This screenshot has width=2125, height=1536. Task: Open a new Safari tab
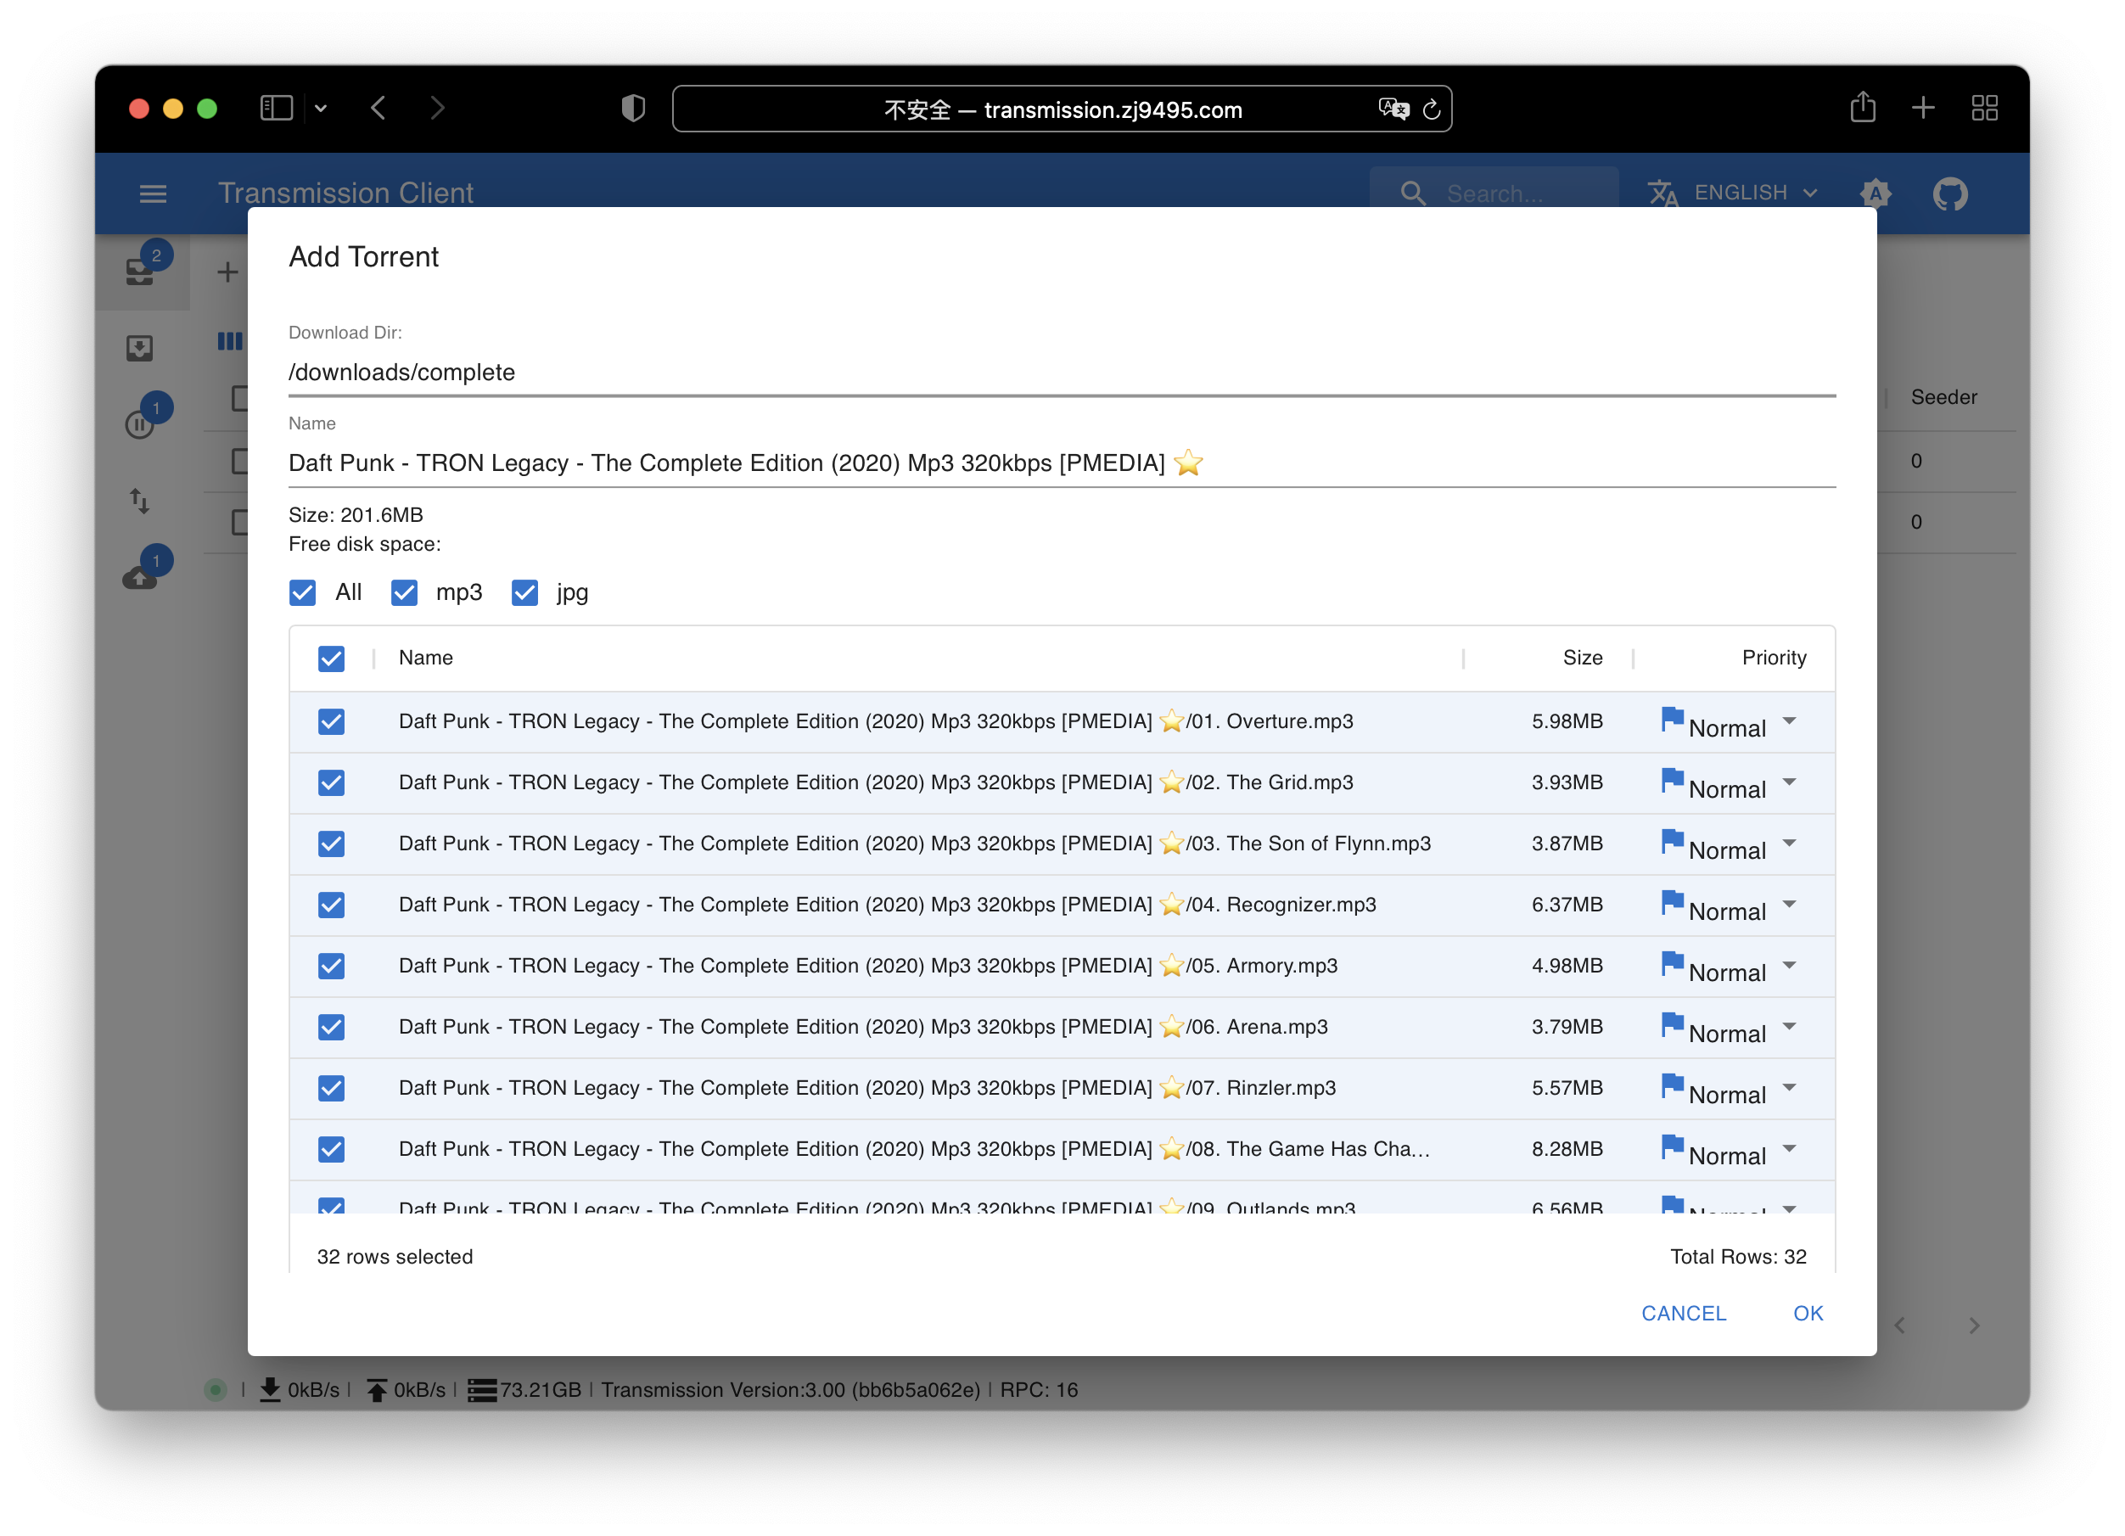point(1923,108)
